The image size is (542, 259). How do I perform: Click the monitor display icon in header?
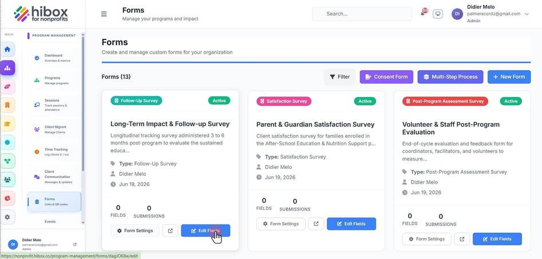(x=438, y=14)
